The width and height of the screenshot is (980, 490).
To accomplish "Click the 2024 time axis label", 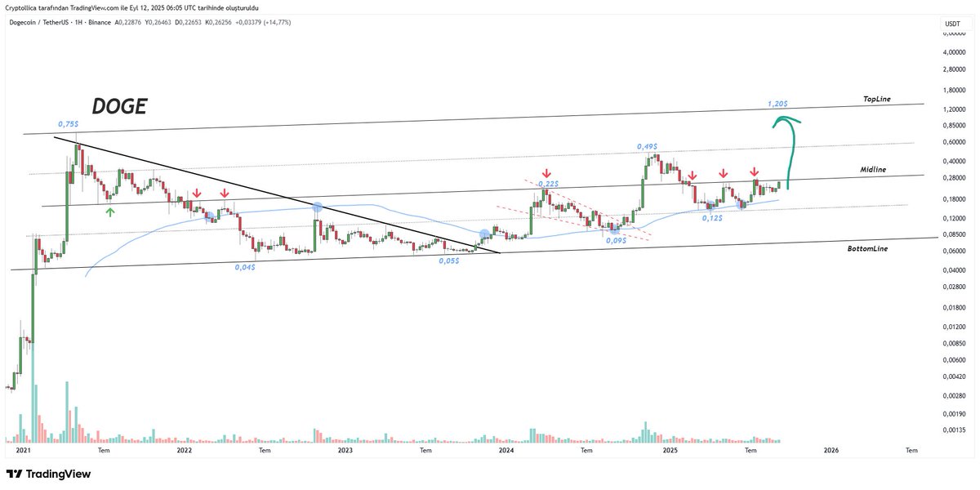I will [506, 450].
